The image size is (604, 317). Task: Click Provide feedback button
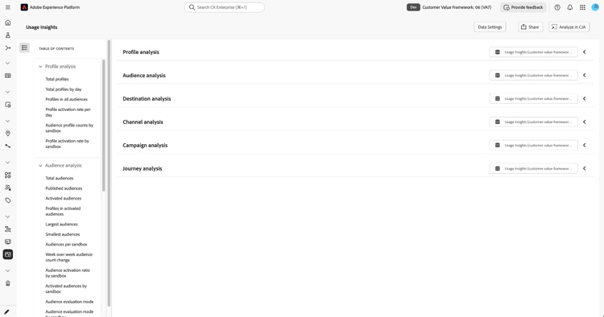click(523, 7)
